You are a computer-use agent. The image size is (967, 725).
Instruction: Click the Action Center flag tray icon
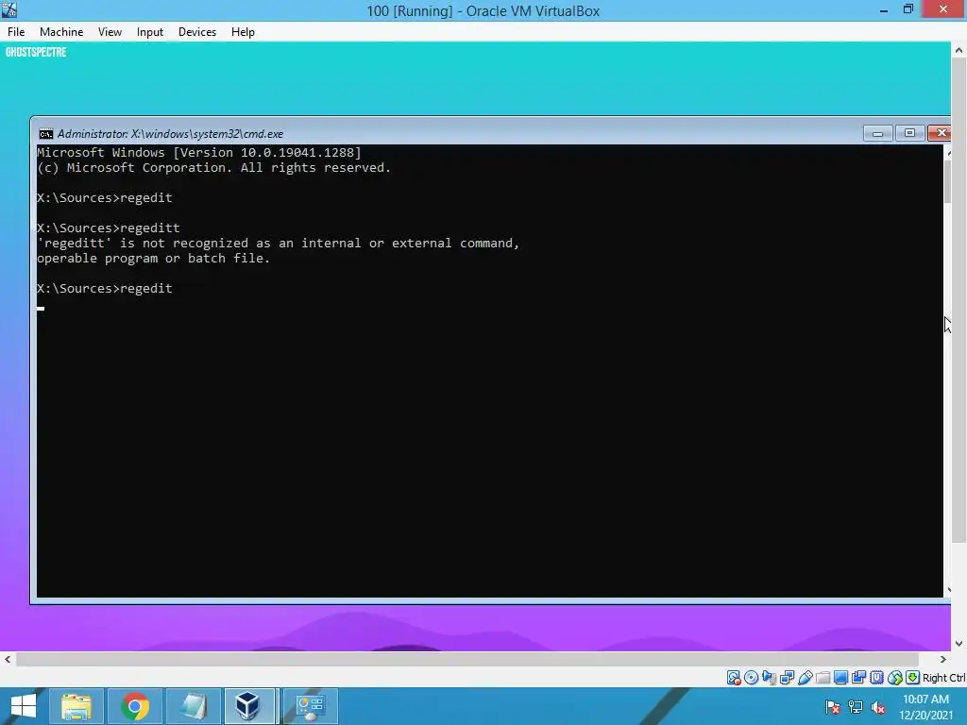(833, 707)
